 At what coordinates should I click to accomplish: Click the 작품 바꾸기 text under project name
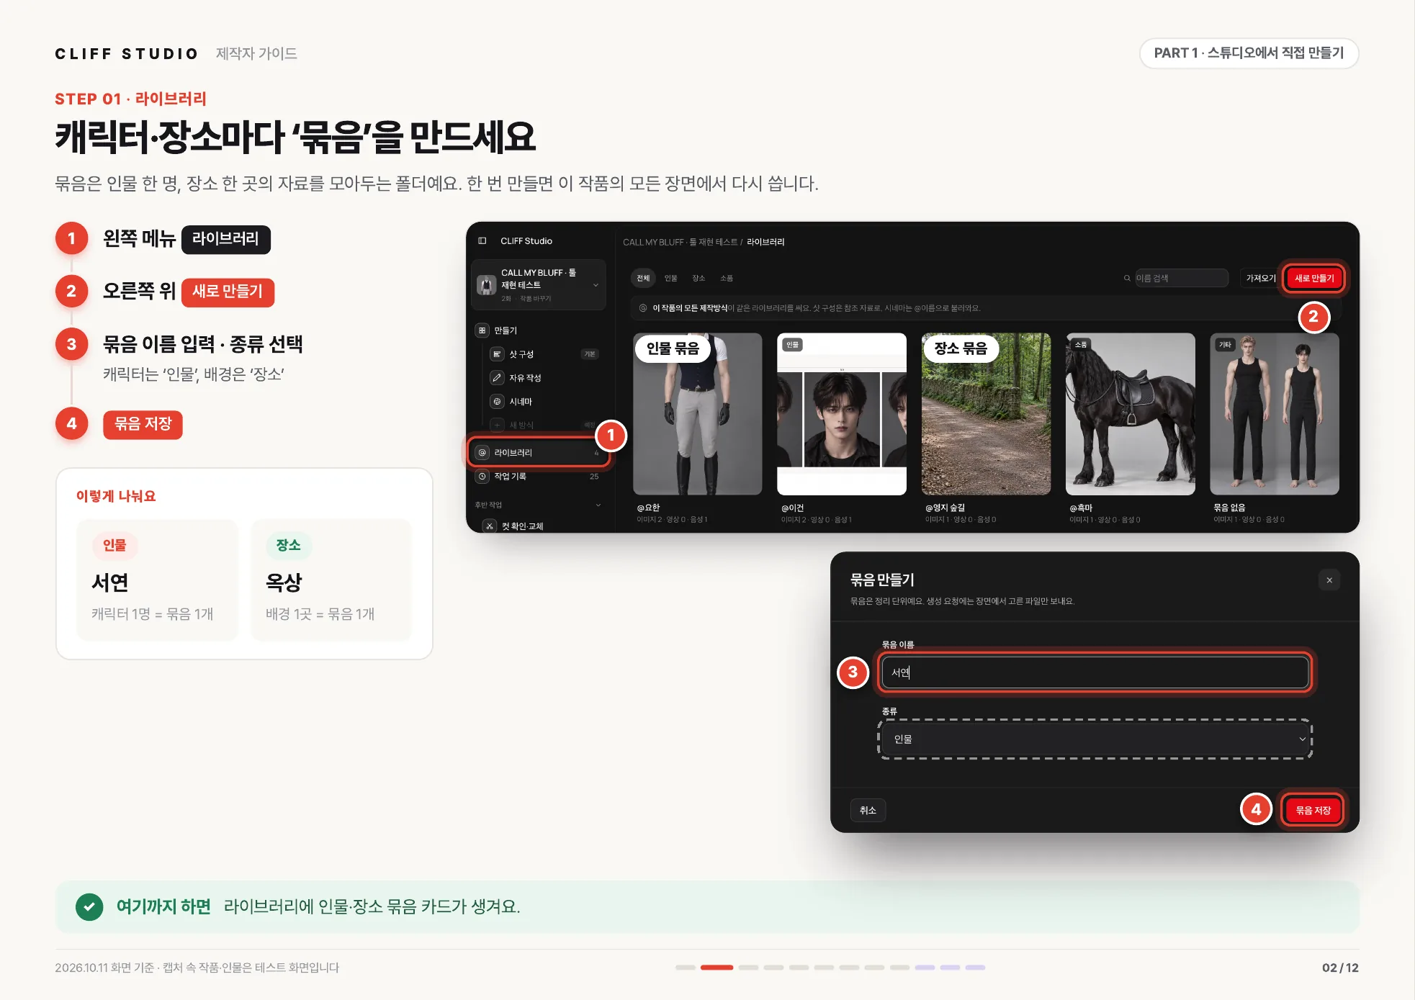coord(535,299)
